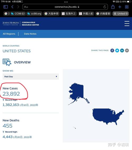Switch to the cc98.org tab
This screenshot has width=132, height=150.
34,14
